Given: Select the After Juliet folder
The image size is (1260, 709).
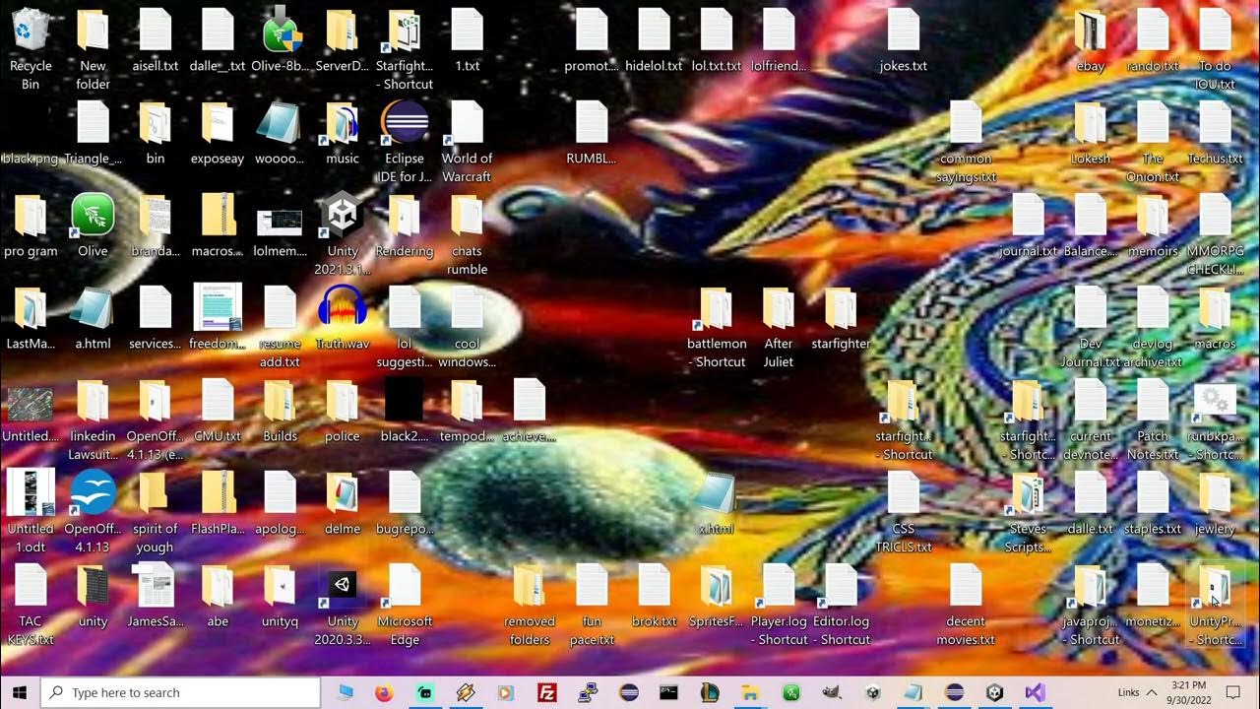Looking at the screenshot, I should tap(778, 308).
